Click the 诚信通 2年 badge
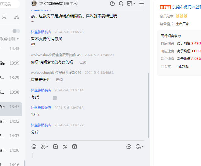 click(x=165, y=7)
